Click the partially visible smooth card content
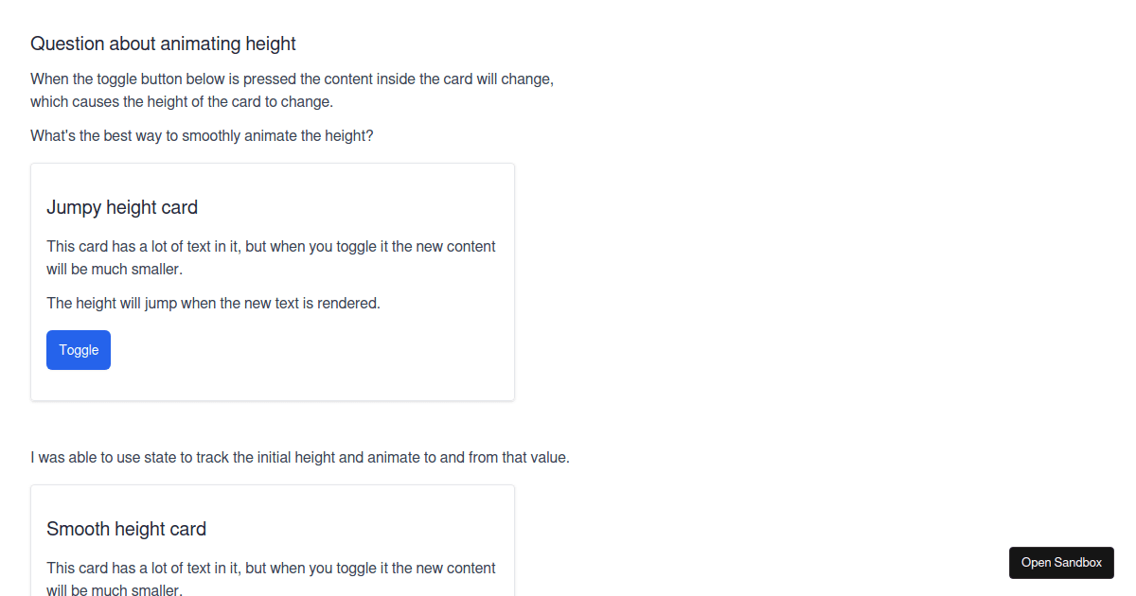Viewport: 1136px width, 596px height. click(x=271, y=577)
